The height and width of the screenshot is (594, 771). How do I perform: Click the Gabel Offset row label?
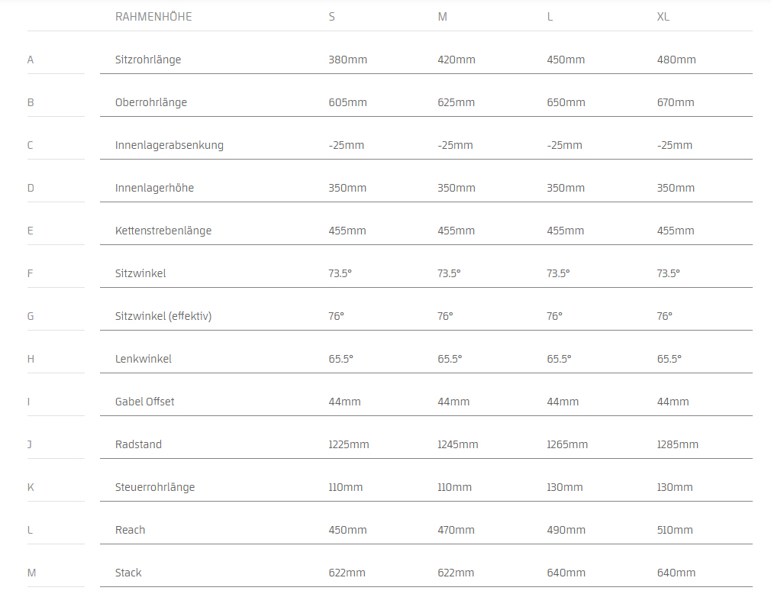click(x=145, y=402)
